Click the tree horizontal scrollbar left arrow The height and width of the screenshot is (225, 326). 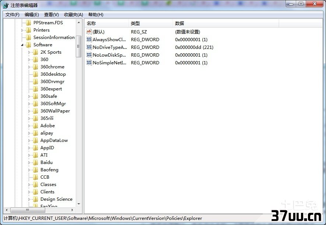[7, 210]
